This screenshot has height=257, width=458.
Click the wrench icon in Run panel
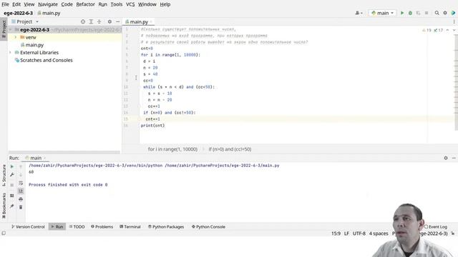(x=12, y=175)
